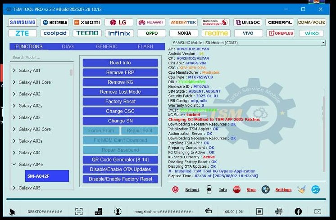This screenshot has width=336, height=220.
Task: Select the Motorola brand button
Action: pos(54,22)
